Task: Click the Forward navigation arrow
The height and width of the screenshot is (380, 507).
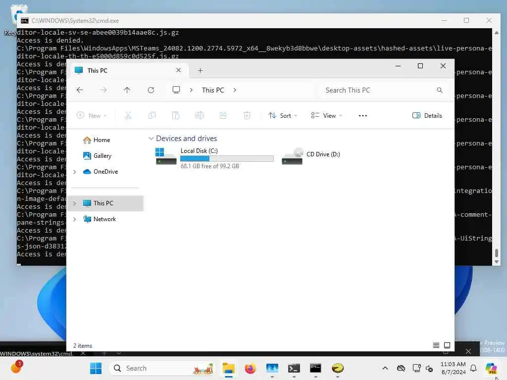Action: pyautogui.click(x=103, y=90)
